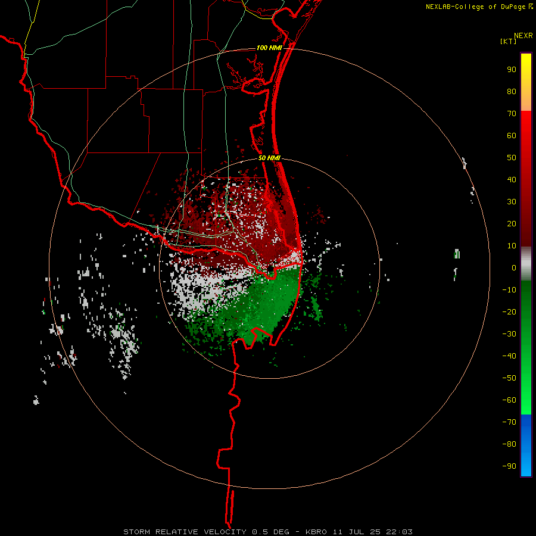Click the -70 scale label
This screenshot has width=536, height=536.
509,422
